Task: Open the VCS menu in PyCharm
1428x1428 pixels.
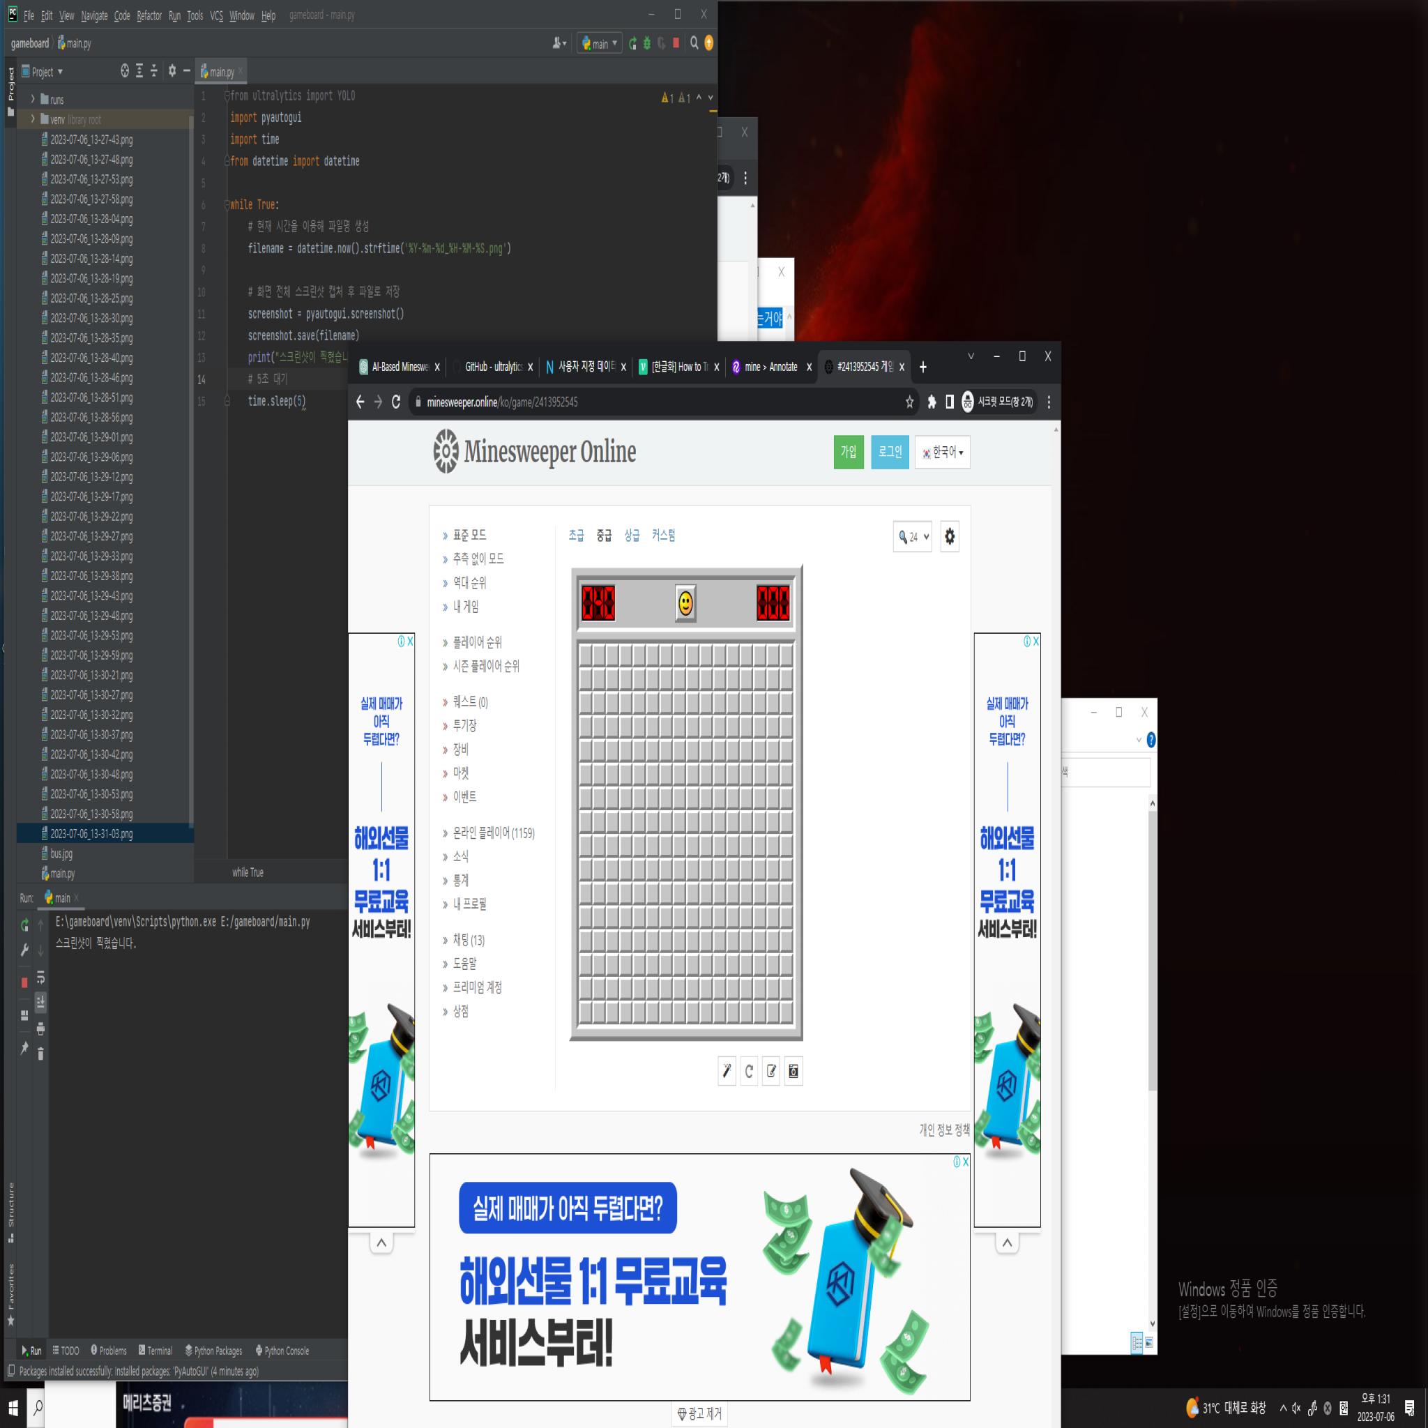Action: [x=216, y=15]
